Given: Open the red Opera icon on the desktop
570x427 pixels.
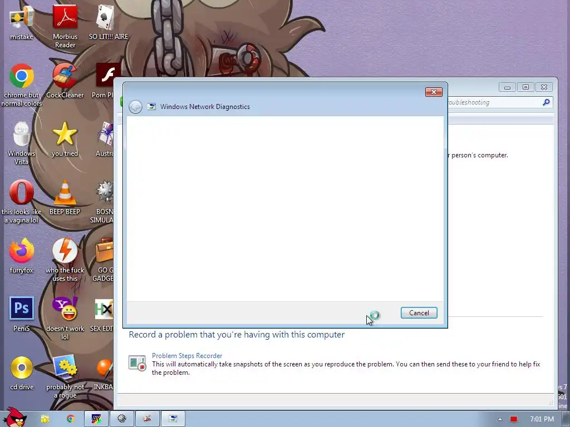Looking at the screenshot, I should tap(22, 202).
